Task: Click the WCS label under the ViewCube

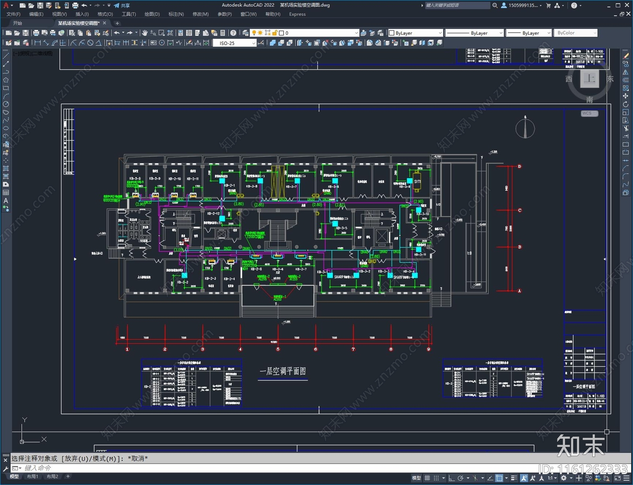Action: (589, 113)
